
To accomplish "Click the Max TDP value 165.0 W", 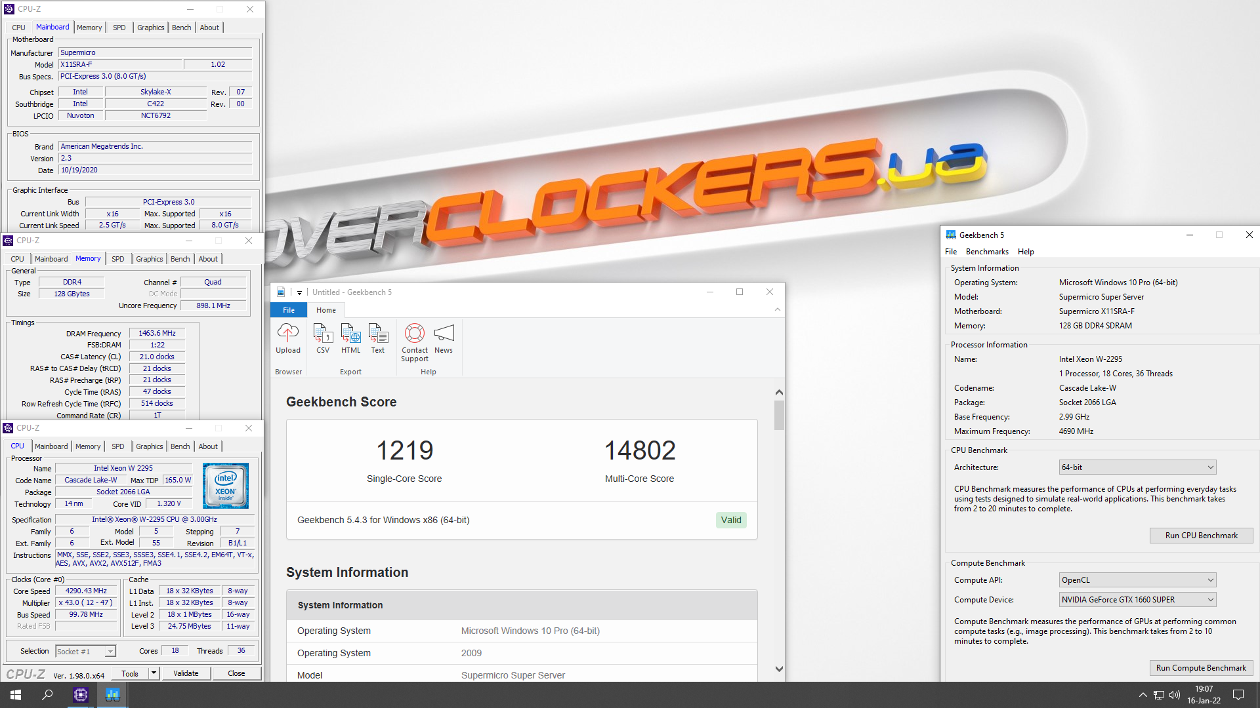I will (178, 481).
